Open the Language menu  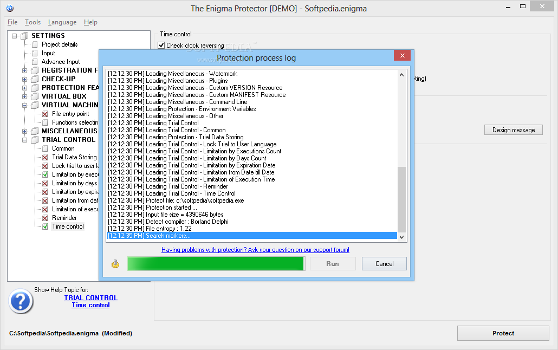click(62, 22)
